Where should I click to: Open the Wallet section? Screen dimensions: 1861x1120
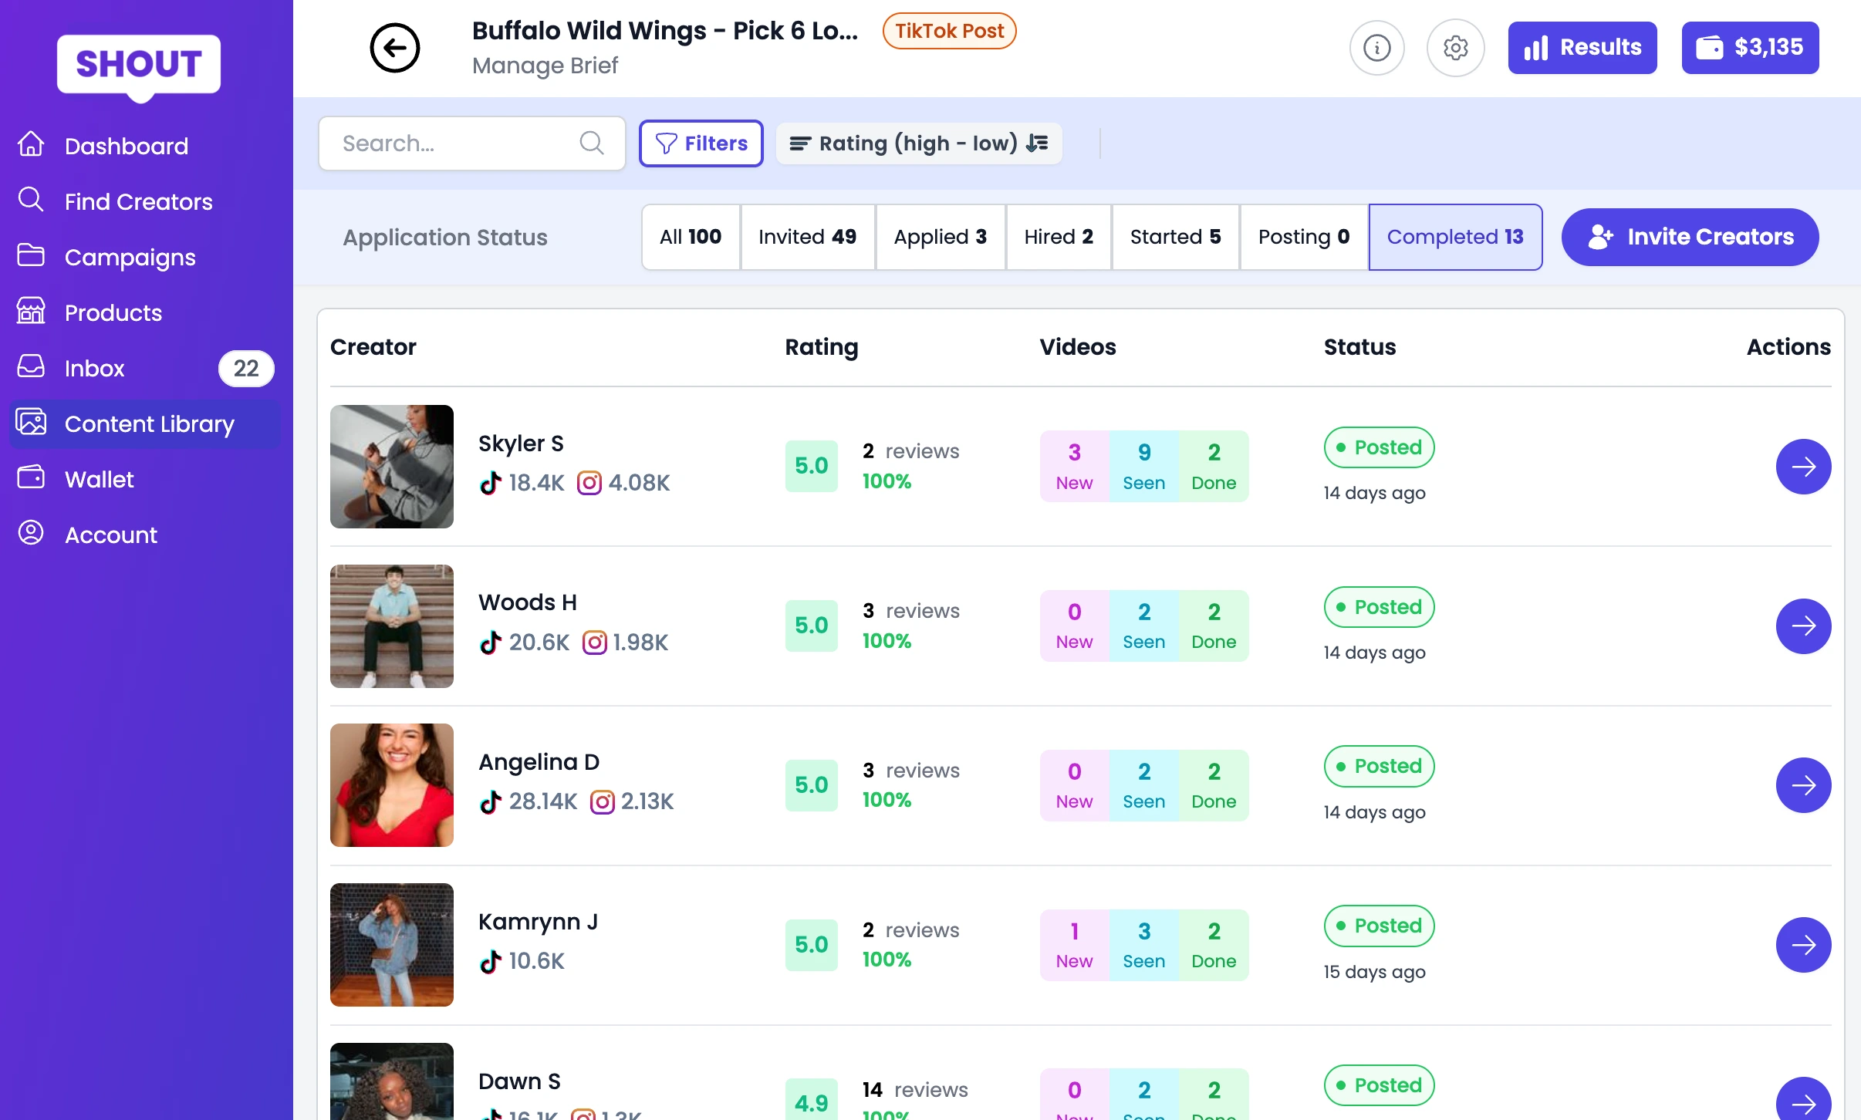[99, 479]
